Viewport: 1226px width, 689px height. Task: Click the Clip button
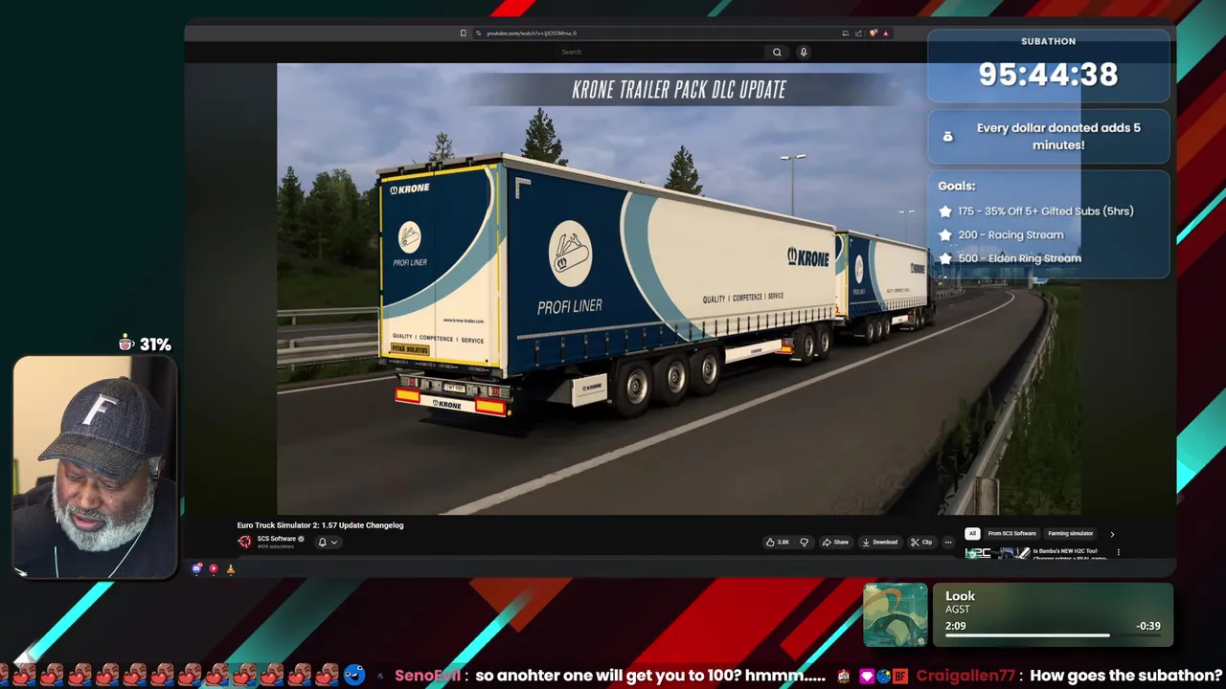click(x=920, y=543)
